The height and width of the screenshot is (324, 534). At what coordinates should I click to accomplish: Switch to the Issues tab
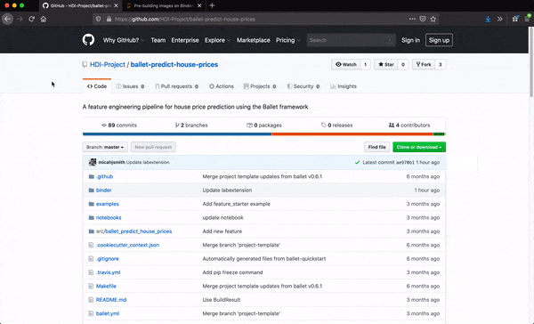click(x=131, y=86)
